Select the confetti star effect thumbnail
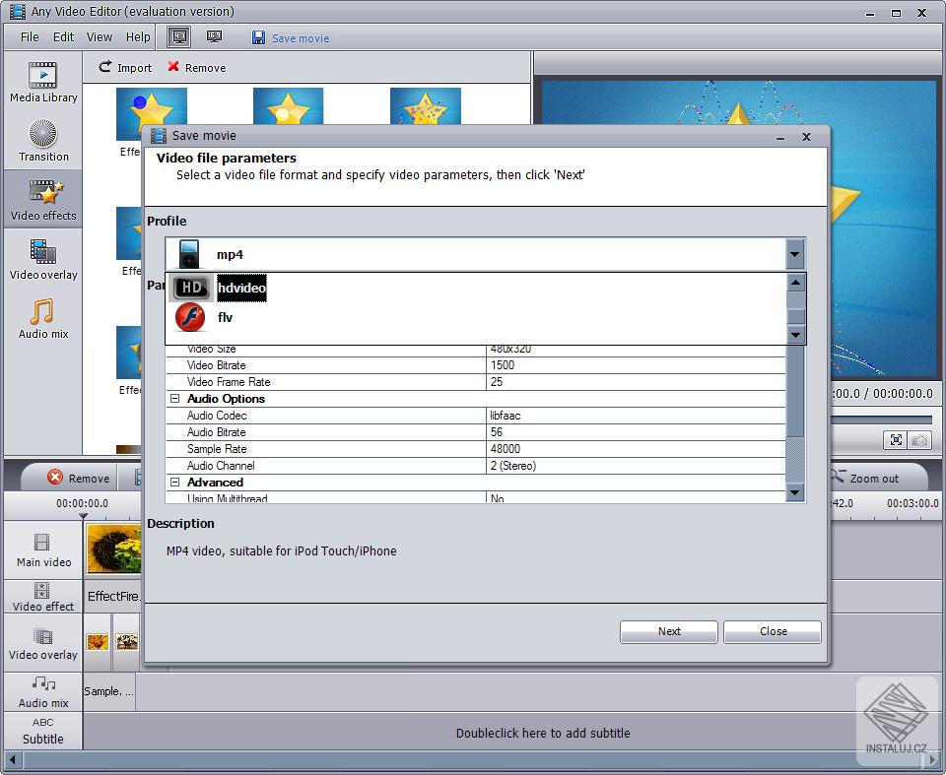Screen dimensions: 946x775 (x=426, y=106)
